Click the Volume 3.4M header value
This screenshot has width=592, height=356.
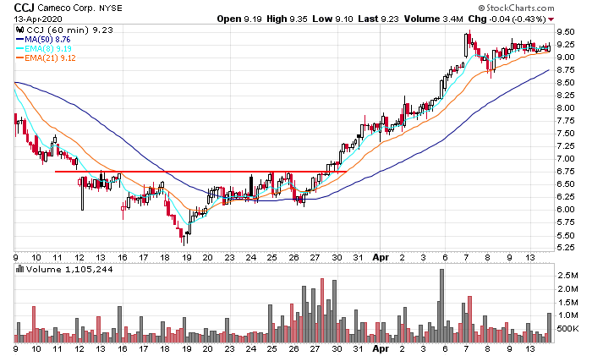(433, 19)
